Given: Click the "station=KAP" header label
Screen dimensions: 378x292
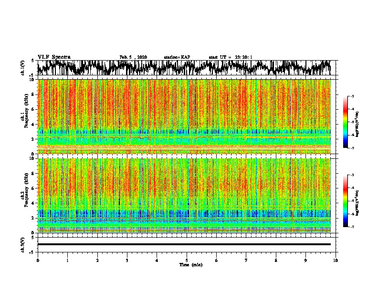Looking at the screenshot, I should pos(177,57).
